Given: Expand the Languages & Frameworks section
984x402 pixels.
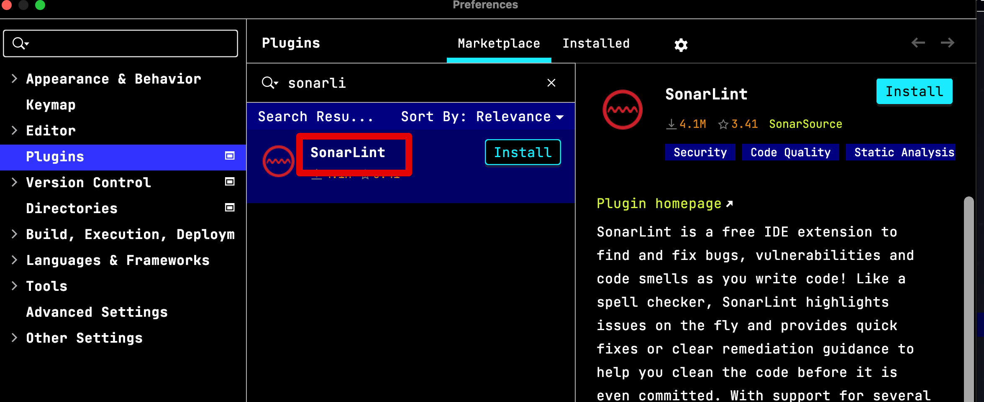Looking at the screenshot, I should point(14,260).
